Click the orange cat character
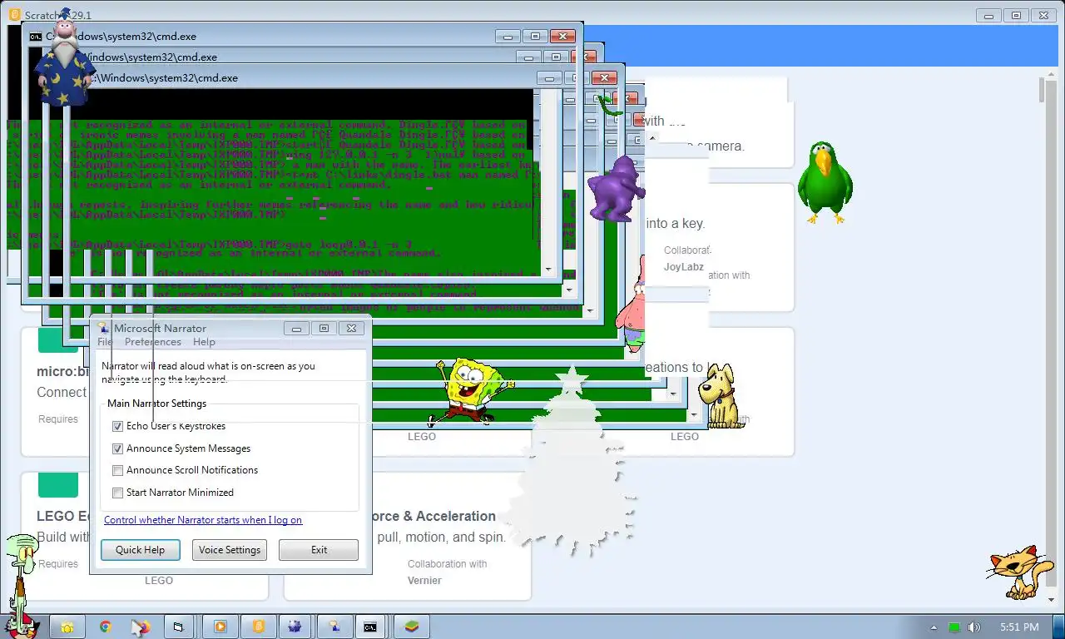The height and width of the screenshot is (639, 1065). point(1018,571)
